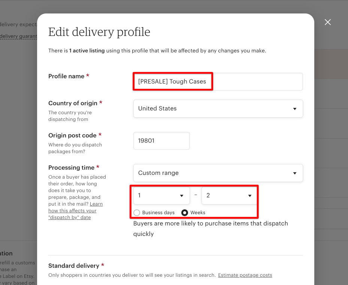Focus the Profile name text field
The image size is (348, 285).
pyautogui.click(x=218, y=82)
